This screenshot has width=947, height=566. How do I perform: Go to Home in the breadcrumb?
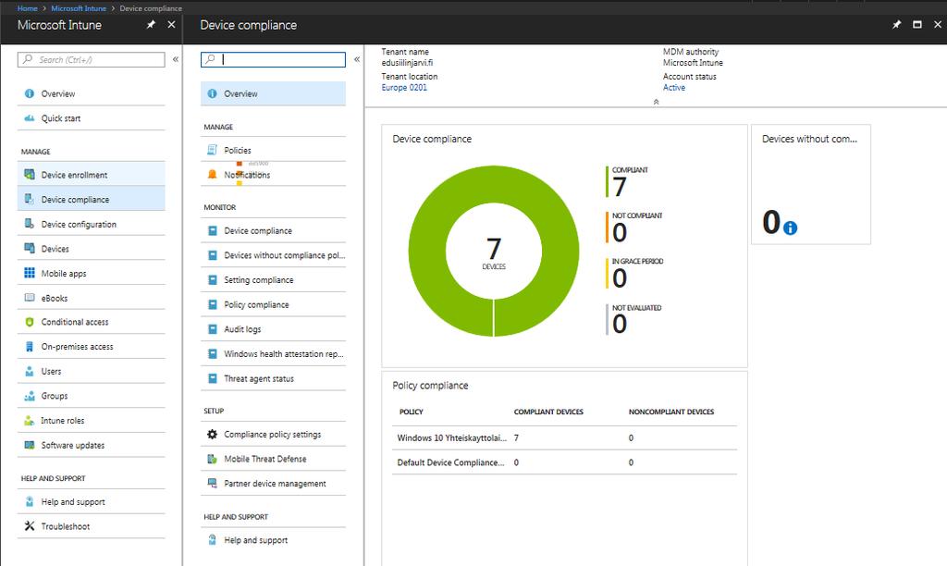pyautogui.click(x=27, y=8)
